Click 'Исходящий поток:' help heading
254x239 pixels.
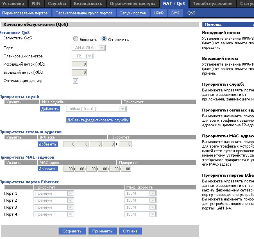[221, 33]
